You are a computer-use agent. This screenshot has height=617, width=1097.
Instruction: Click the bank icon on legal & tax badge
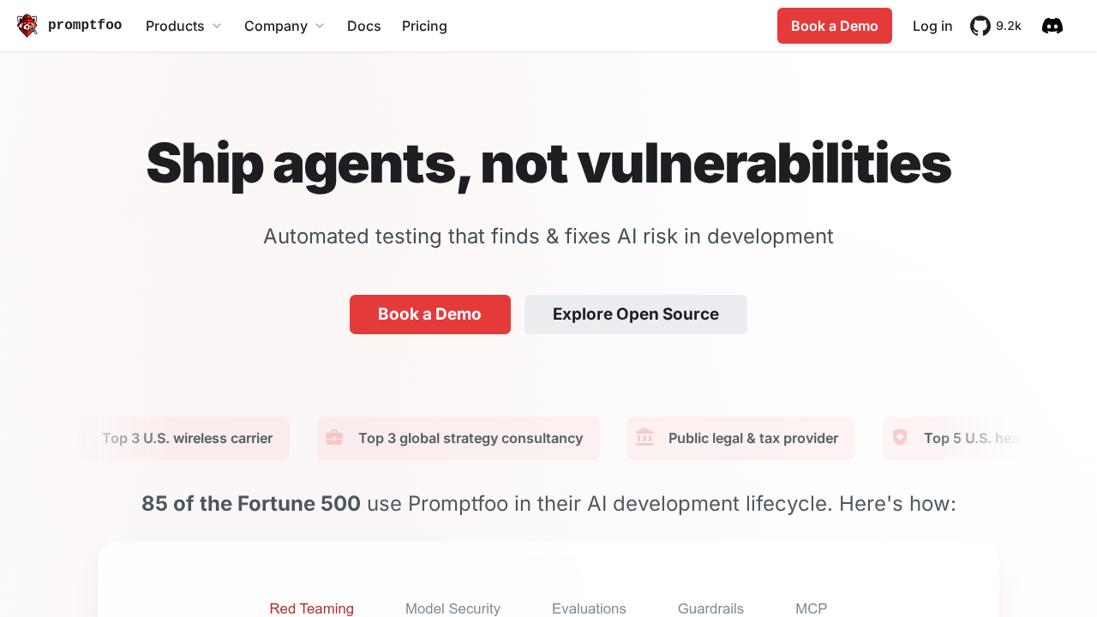tap(643, 438)
